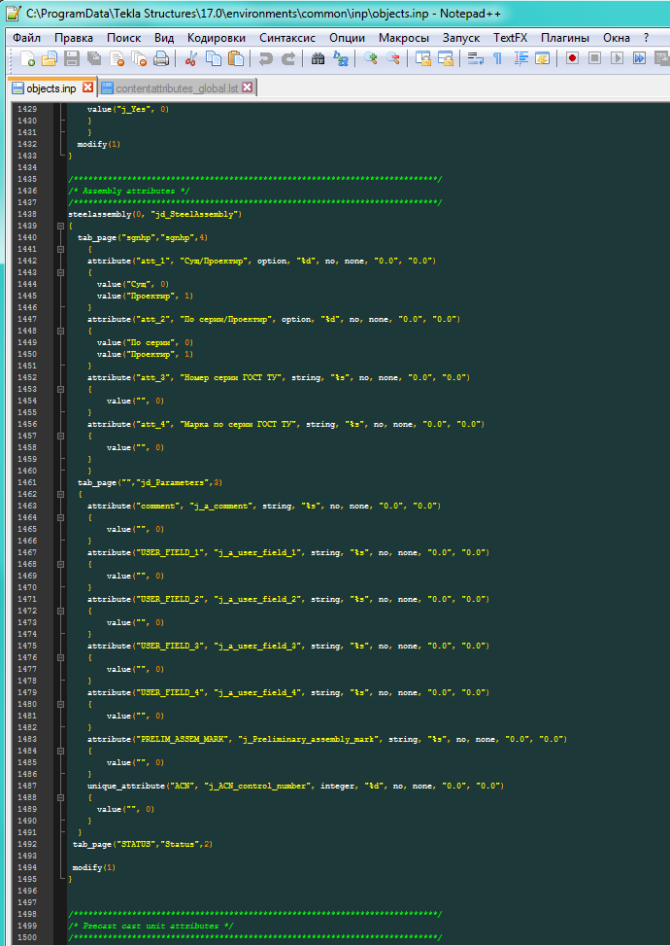Viewport: 670px width, 946px height.
Task: Toggle Show All Characters pilcrow button
Action: 497,59
